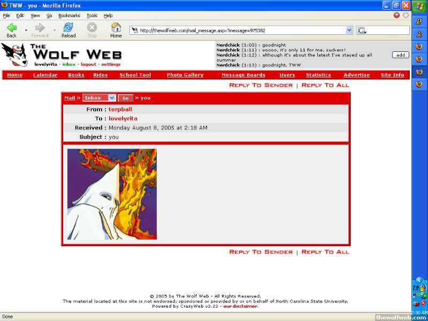Open the Back button history dropdown arrow
428x321 pixels.
[x=26, y=29]
